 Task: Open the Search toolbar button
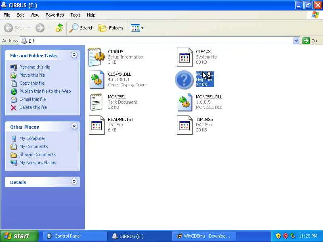pyautogui.click(x=81, y=28)
